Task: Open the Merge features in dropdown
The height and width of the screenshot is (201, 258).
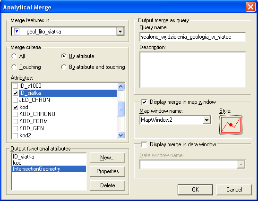Action: 120,31
